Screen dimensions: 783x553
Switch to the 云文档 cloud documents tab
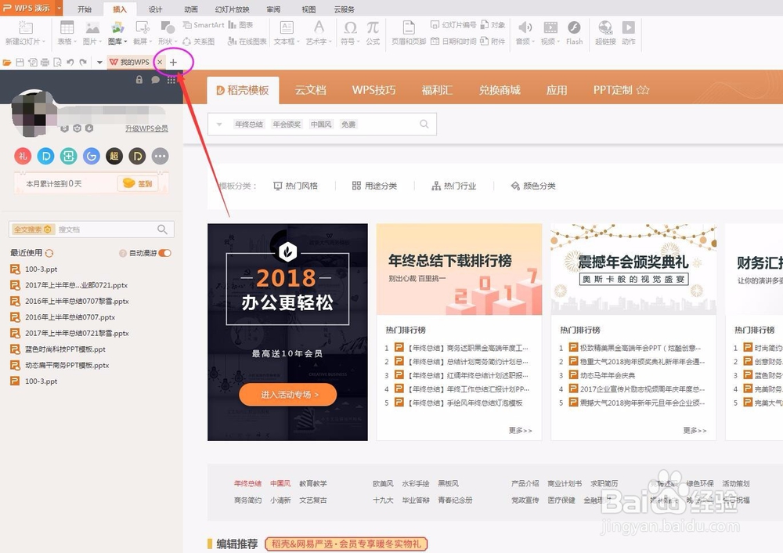coord(311,89)
